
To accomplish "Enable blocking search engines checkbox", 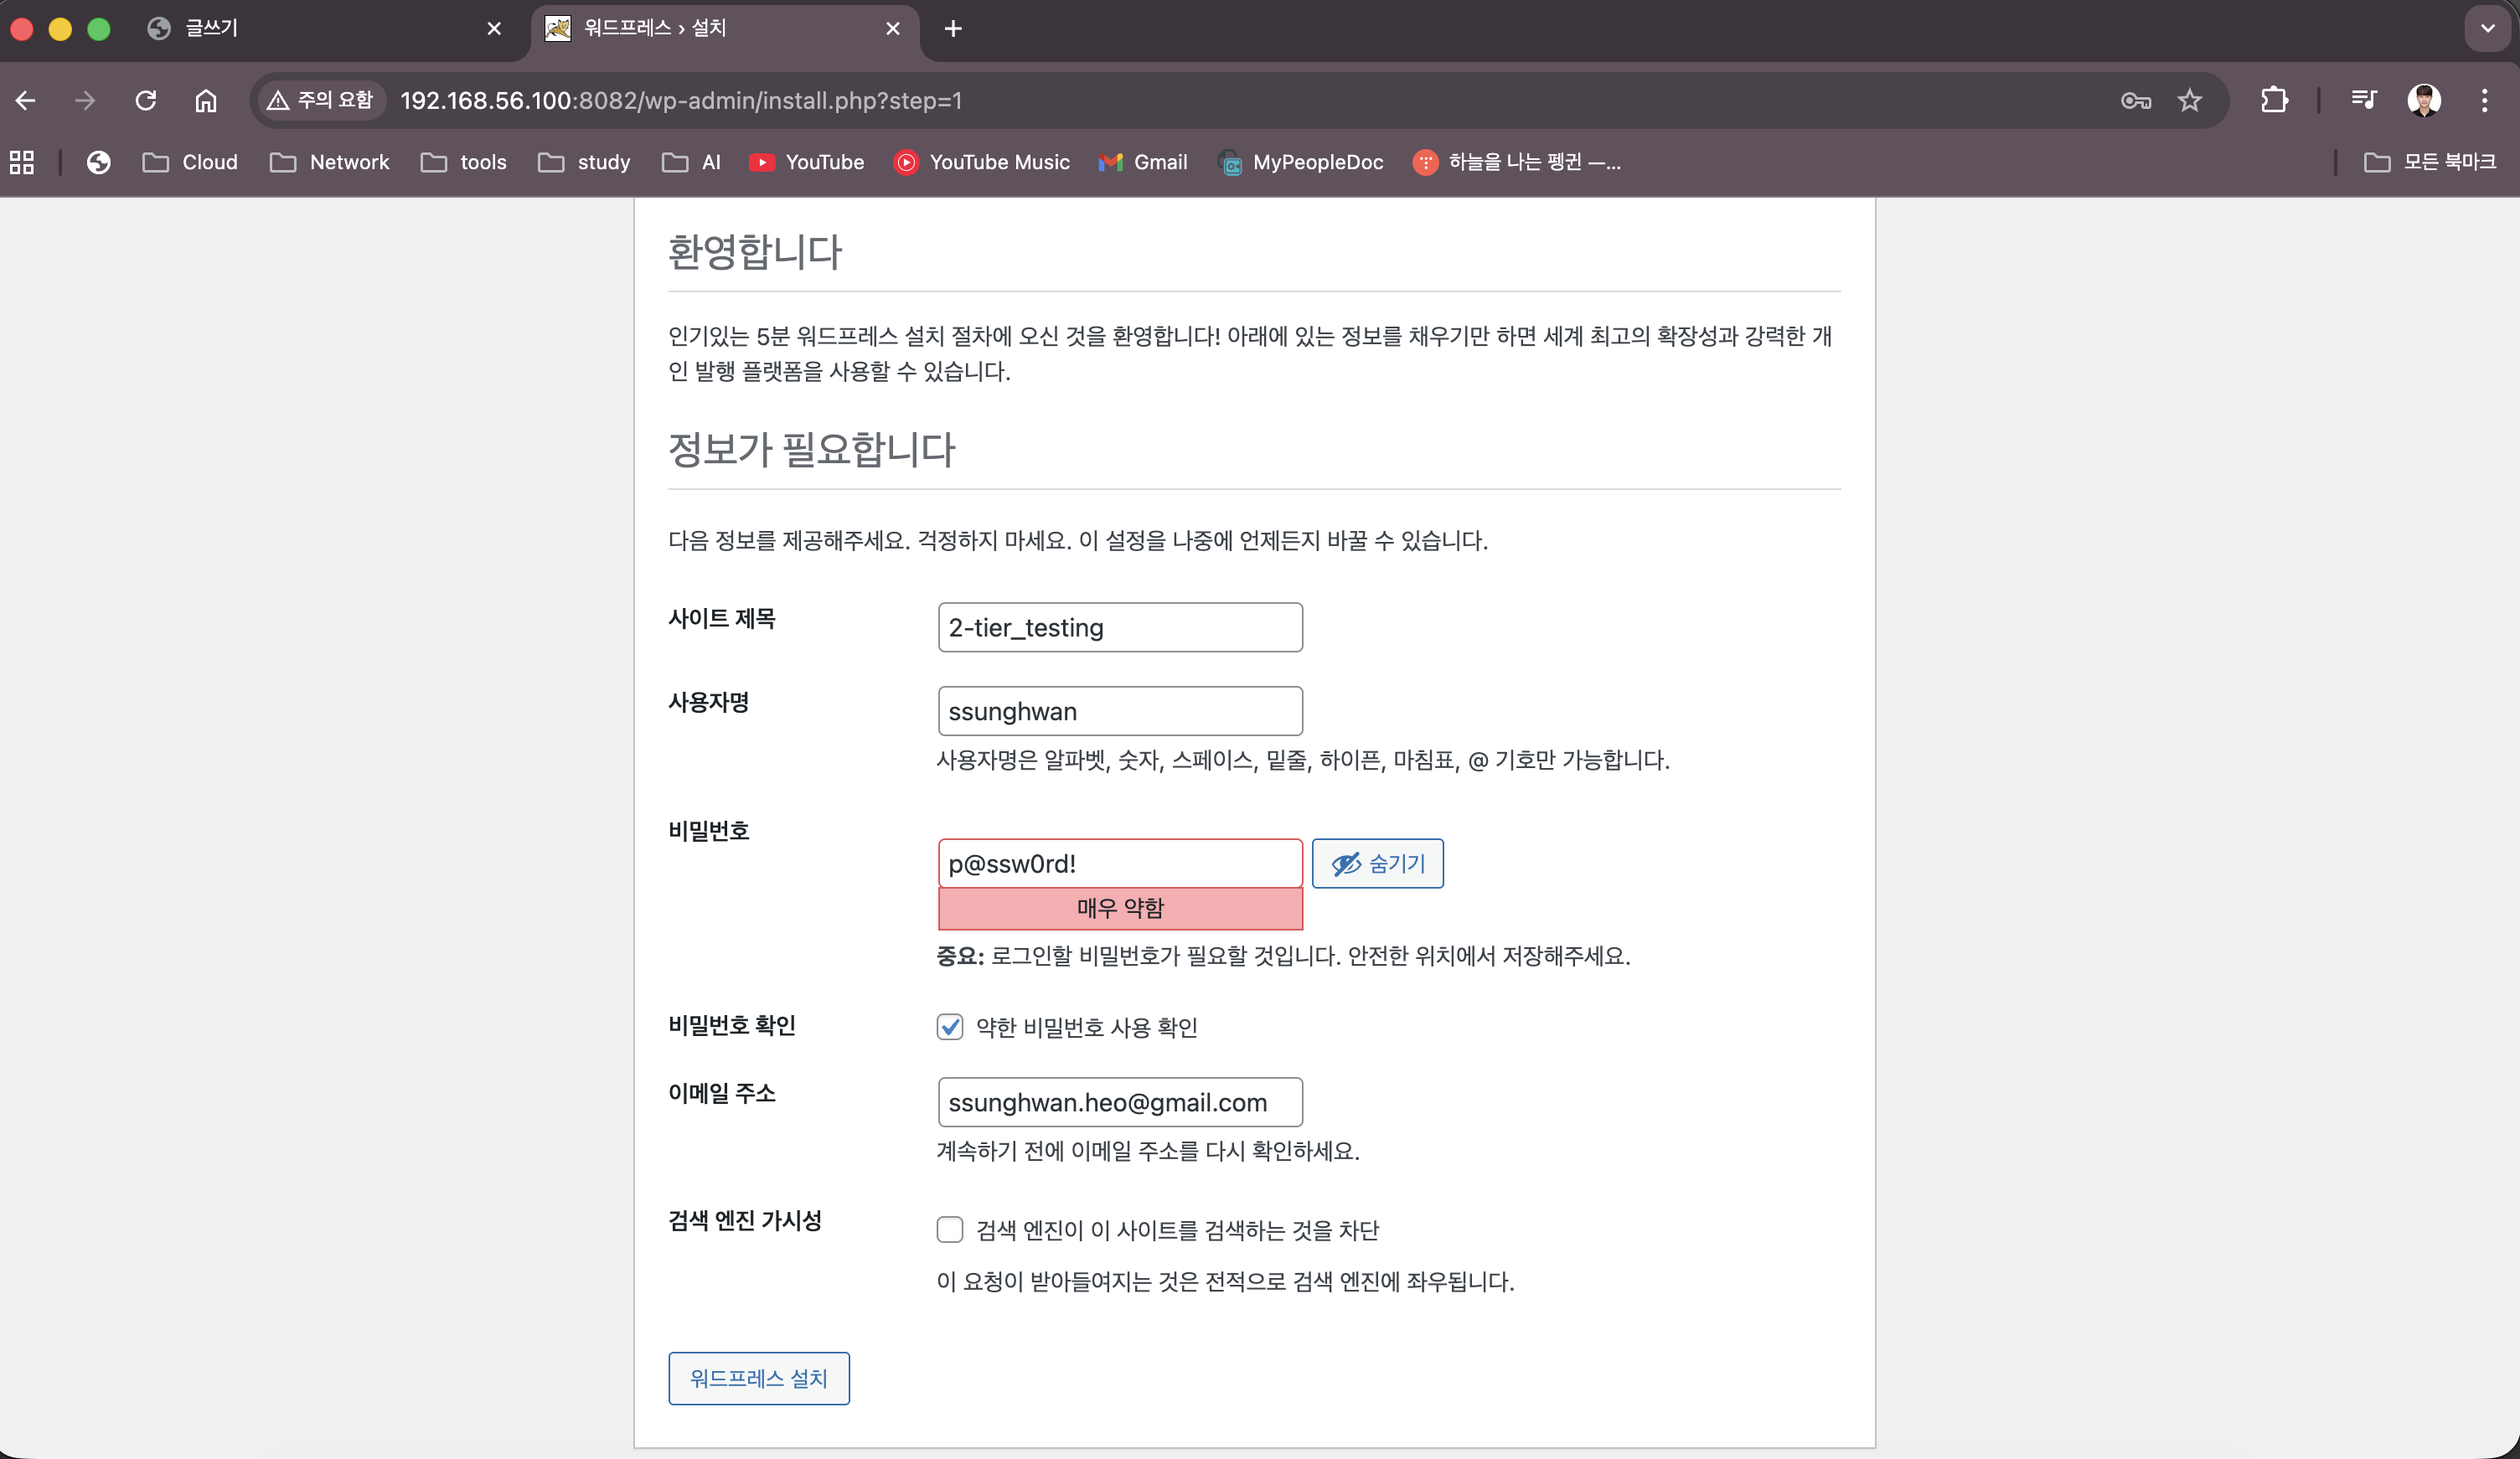I will pos(950,1229).
